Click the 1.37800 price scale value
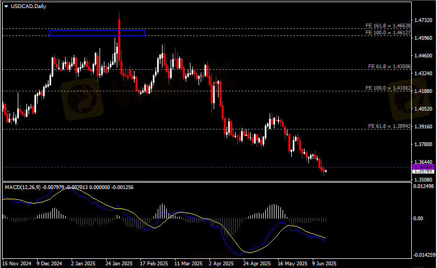Image resolution: width=437 pixels, height=268 pixels. [x=424, y=144]
